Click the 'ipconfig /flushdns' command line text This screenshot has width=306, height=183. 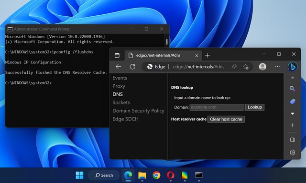tap(73, 52)
